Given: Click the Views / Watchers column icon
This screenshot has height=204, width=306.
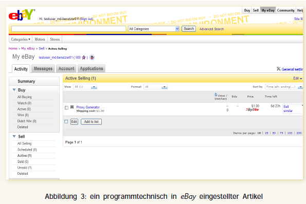Looking at the screenshot, I should pyautogui.click(x=215, y=95).
